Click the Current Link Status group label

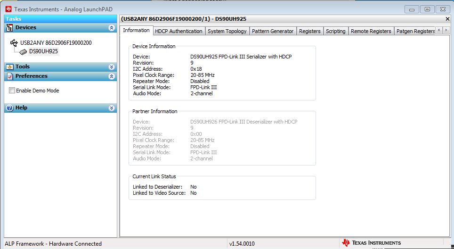[x=154, y=176]
